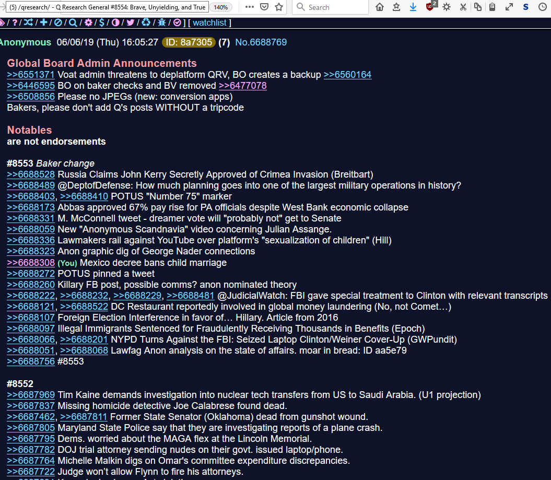Click the 140% zoom level badge

[221, 7]
